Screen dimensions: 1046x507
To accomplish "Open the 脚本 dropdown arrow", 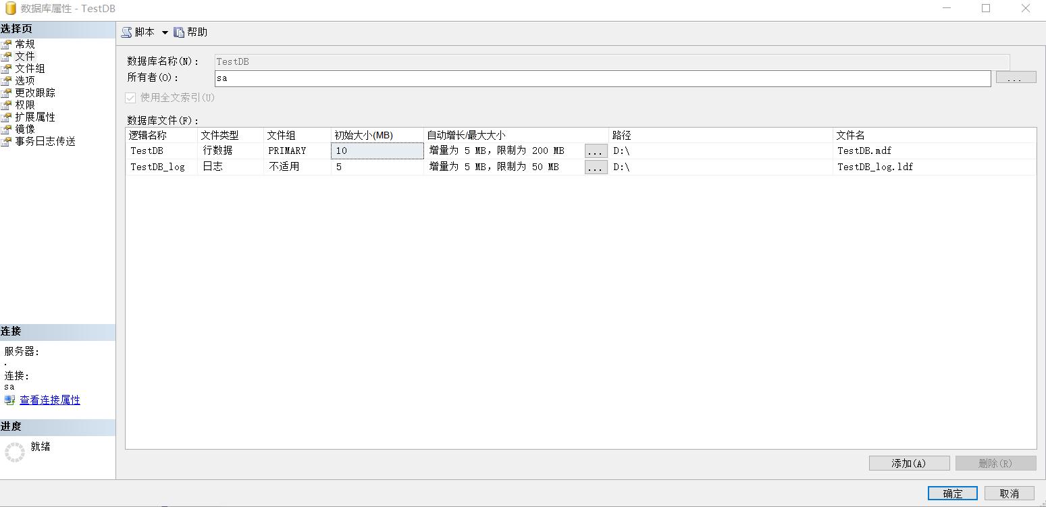I will click(x=165, y=31).
